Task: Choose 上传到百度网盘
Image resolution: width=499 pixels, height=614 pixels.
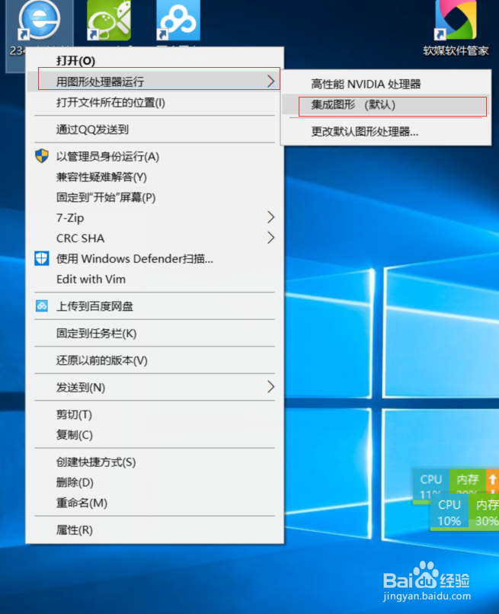Action: pyautogui.click(x=155, y=305)
